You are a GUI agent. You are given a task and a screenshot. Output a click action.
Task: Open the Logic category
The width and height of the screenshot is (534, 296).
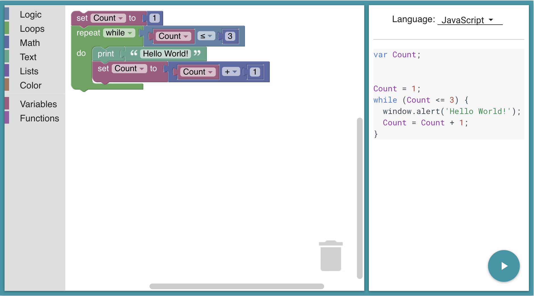[x=31, y=14]
